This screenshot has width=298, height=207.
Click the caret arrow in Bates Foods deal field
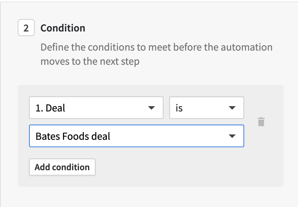(232, 136)
